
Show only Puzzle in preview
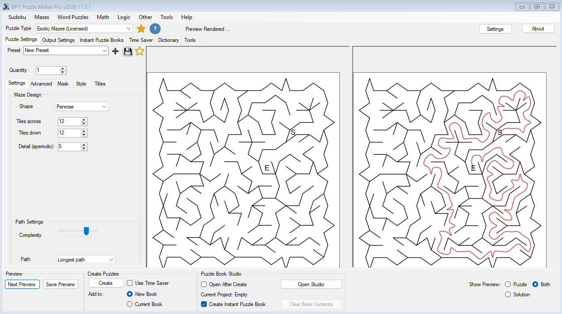(x=508, y=284)
